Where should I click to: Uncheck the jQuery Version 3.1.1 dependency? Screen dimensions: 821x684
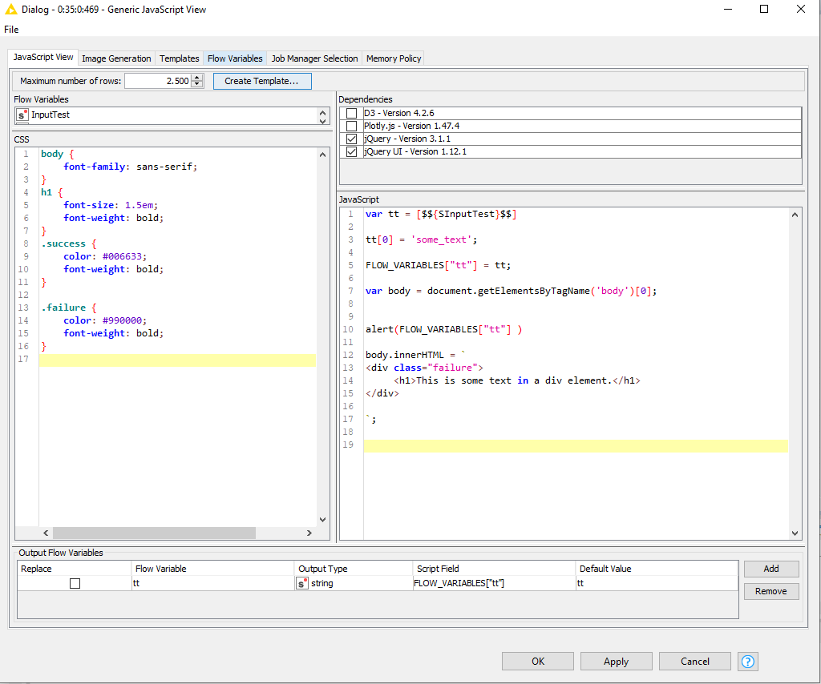pyautogui.click(x=351, y=139)
